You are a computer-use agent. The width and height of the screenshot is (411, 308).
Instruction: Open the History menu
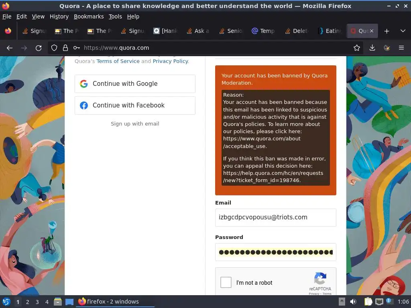click(59, 16)
